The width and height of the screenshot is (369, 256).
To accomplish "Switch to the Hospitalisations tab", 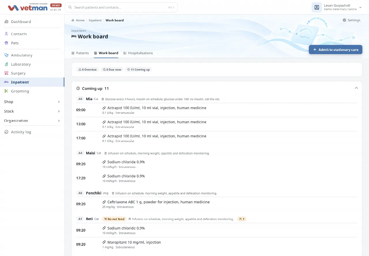I will click(x=138, y=53).
